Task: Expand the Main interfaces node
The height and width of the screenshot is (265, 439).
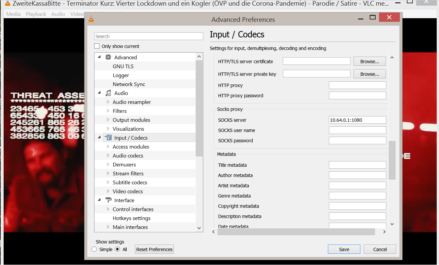Action: coord(108,227)
